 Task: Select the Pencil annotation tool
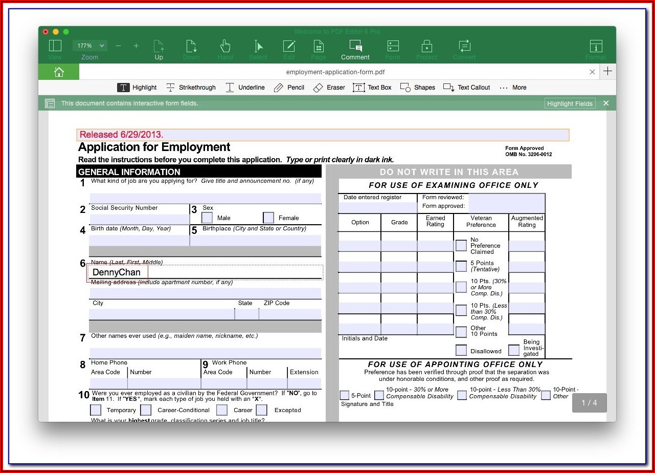click(289, 88)
